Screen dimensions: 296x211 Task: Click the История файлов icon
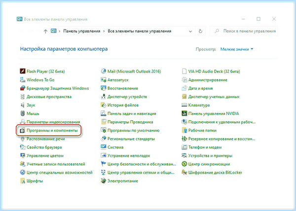pos(103,105)
